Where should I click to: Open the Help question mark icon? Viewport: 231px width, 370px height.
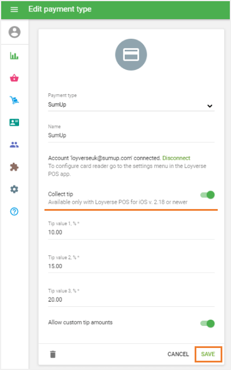click(14, 211)
